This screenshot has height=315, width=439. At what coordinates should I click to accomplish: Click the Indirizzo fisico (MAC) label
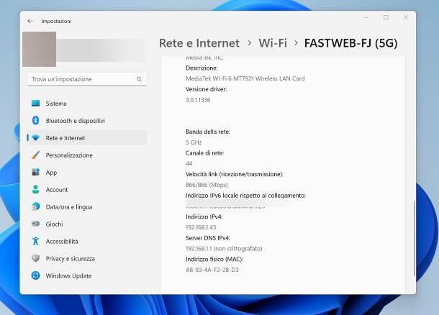[x=214, y=259]
